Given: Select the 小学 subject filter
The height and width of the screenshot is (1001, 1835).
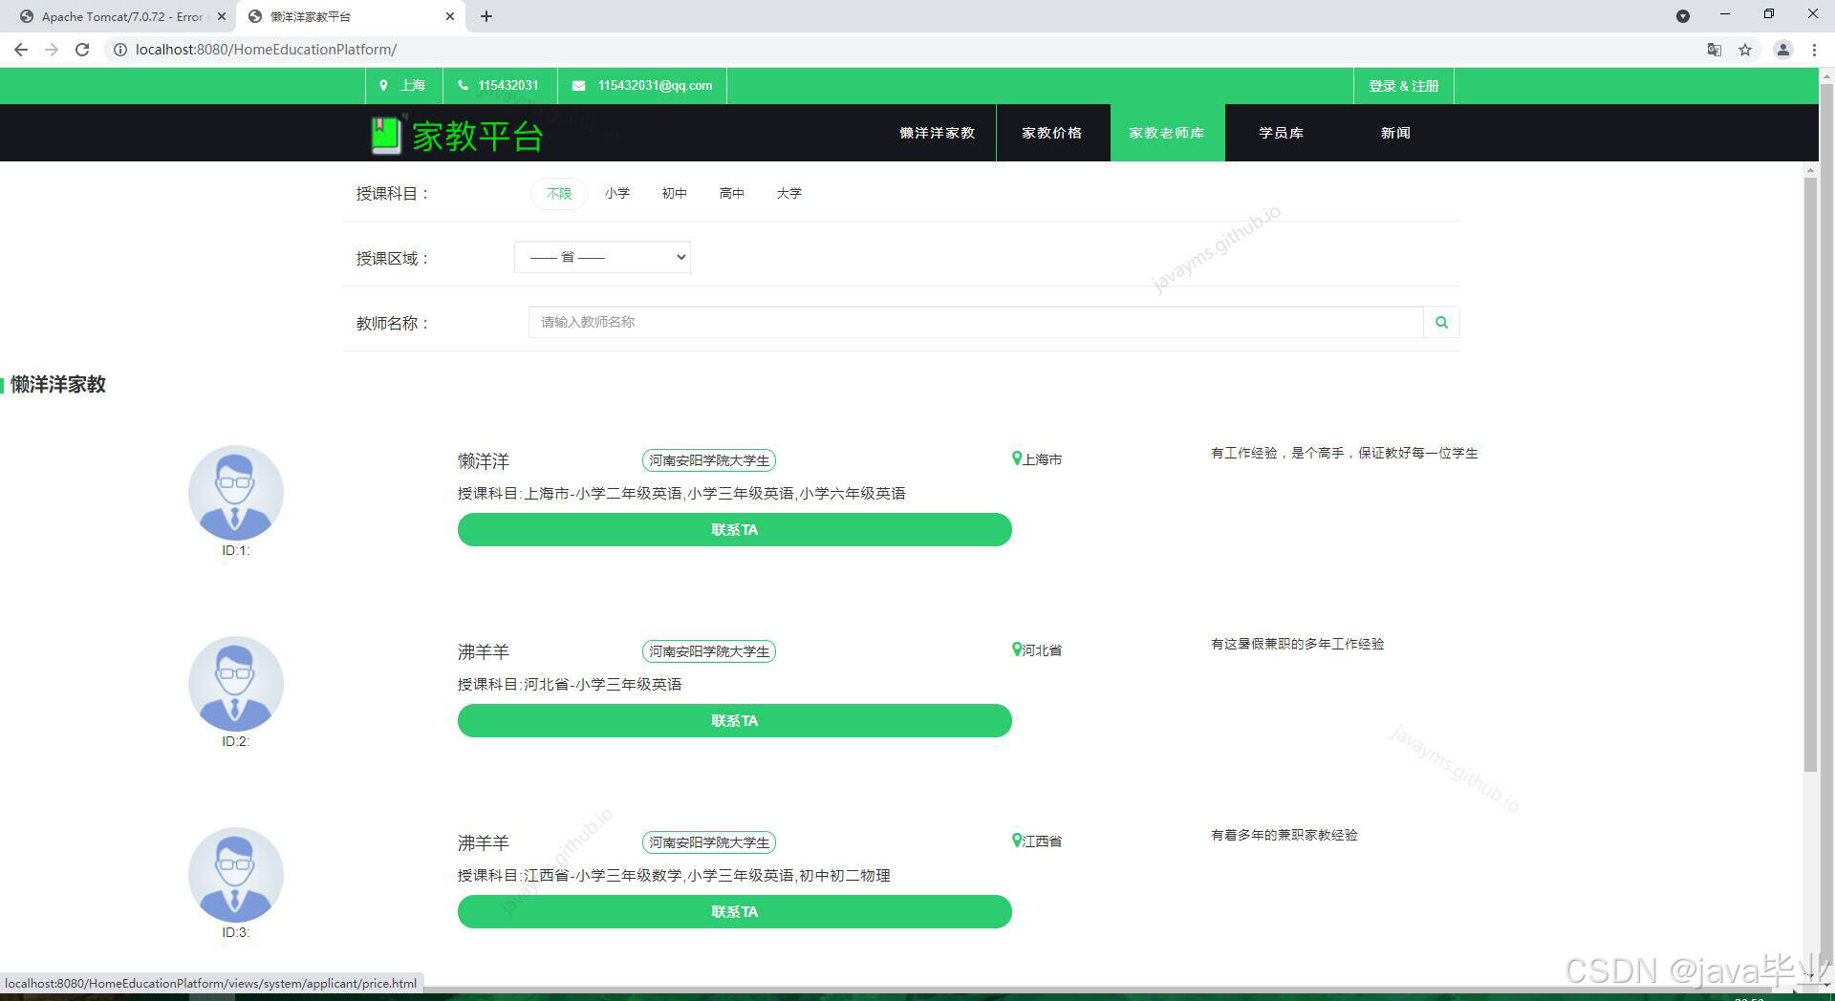Looking at the screenshot, I should [x=618, y=193].
